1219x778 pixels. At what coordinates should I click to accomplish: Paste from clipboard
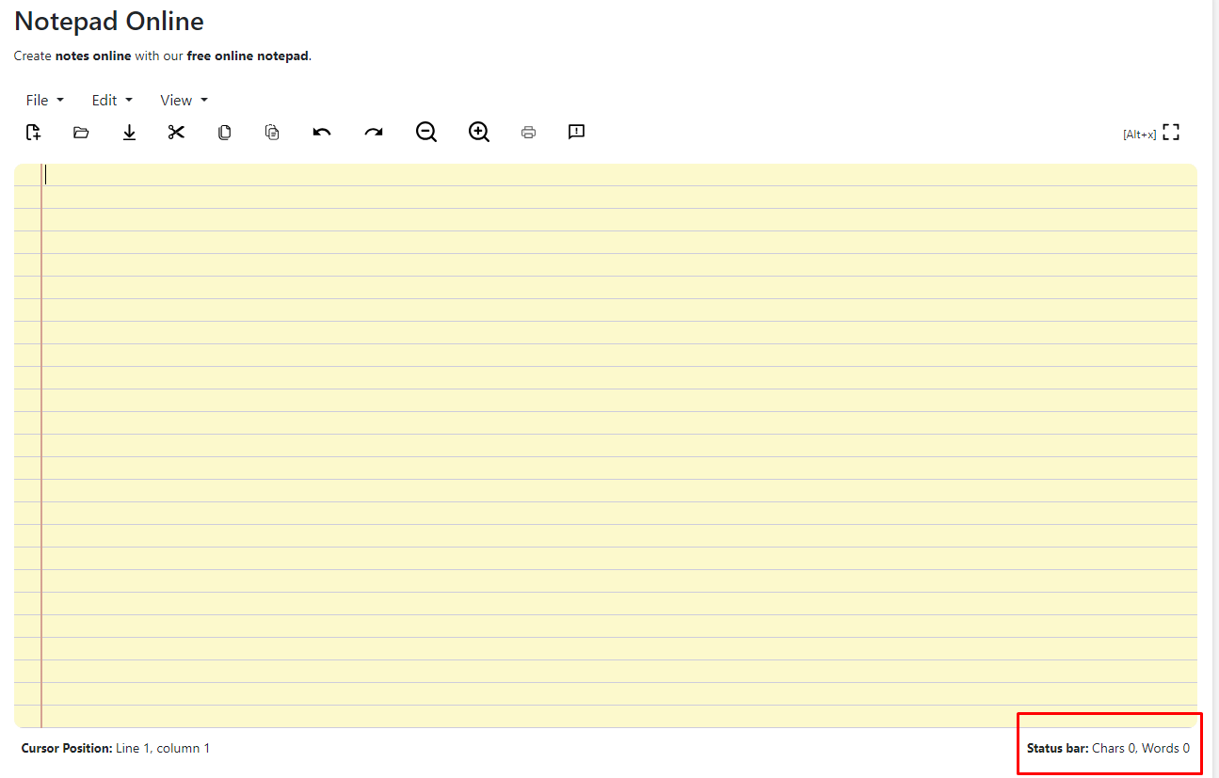pyautogui.click(x=272, y=132)
